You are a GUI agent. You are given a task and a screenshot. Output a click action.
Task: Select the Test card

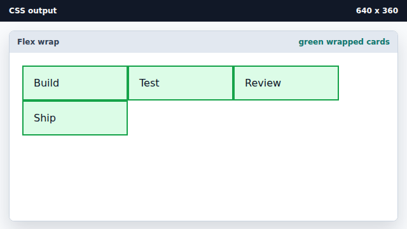pos(181,83)
